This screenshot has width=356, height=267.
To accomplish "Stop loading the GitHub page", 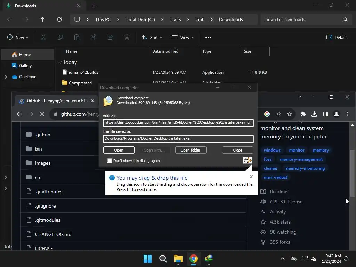I will pyautogui.click(x=42, y=114).
